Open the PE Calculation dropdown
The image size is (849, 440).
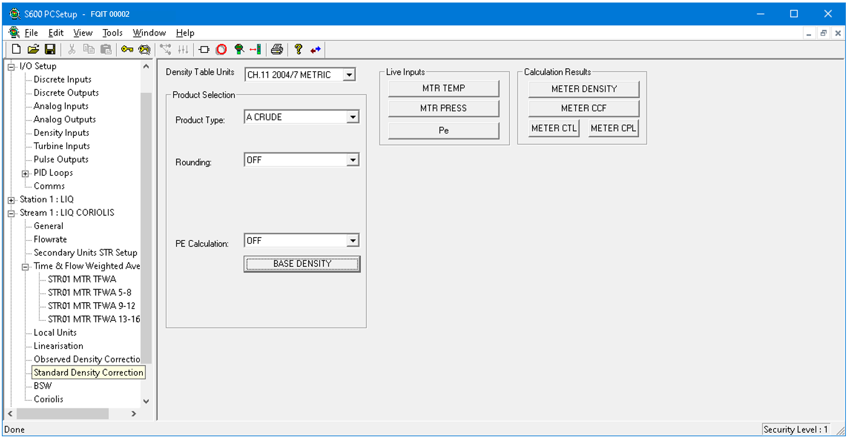pyautogui.click(x=353, y=241)
